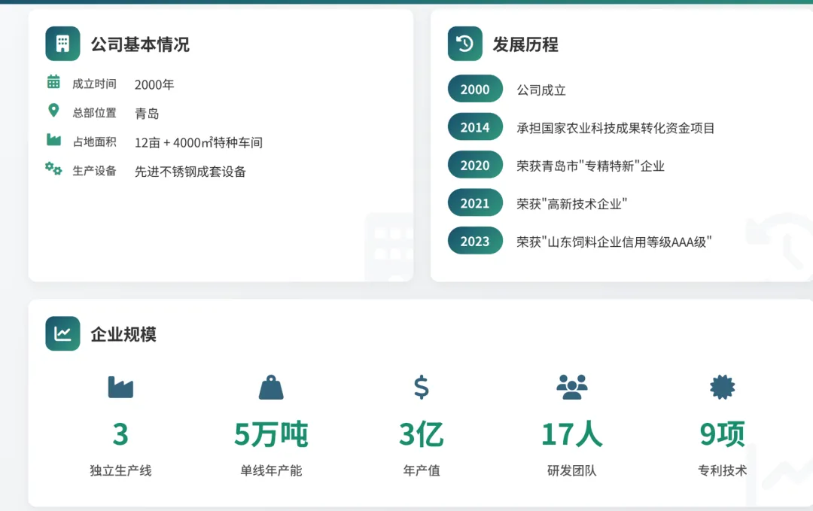Click the building icon beside 公司基本情况
Viewport: 813px width, 511px height.
(62, 44)
